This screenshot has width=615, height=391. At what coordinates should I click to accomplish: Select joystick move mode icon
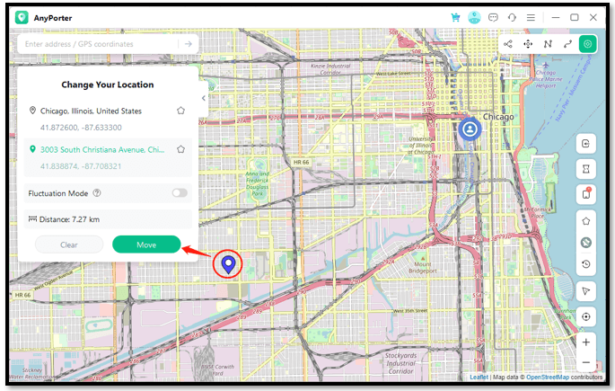point(528,44)
